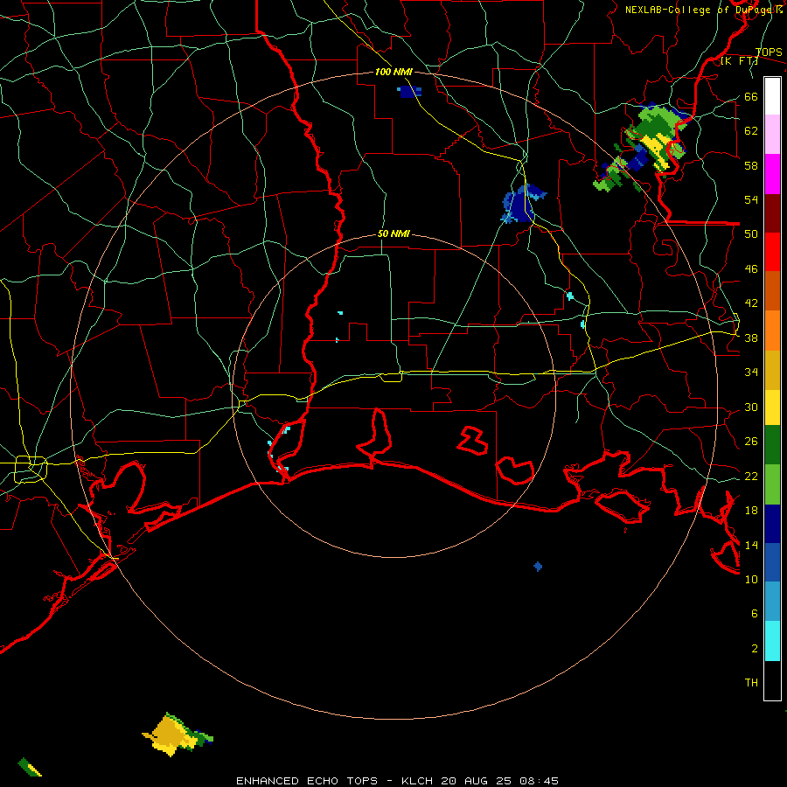Click the 54 legend value

click(751, 199)
